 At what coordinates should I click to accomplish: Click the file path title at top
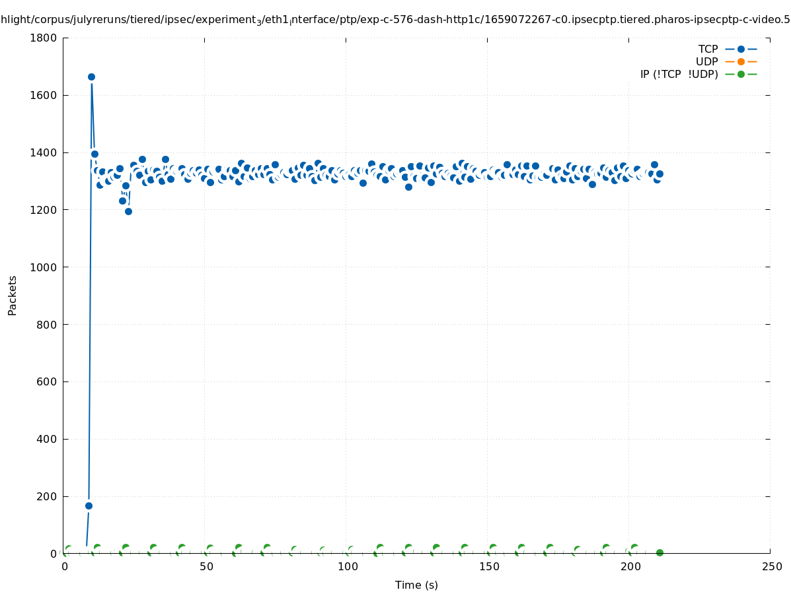tap(395, 20)
